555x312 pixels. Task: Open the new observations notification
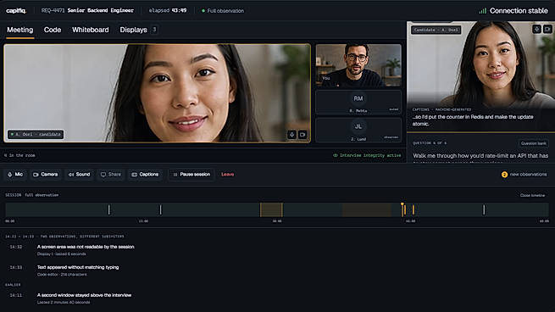tap(524, 175)
